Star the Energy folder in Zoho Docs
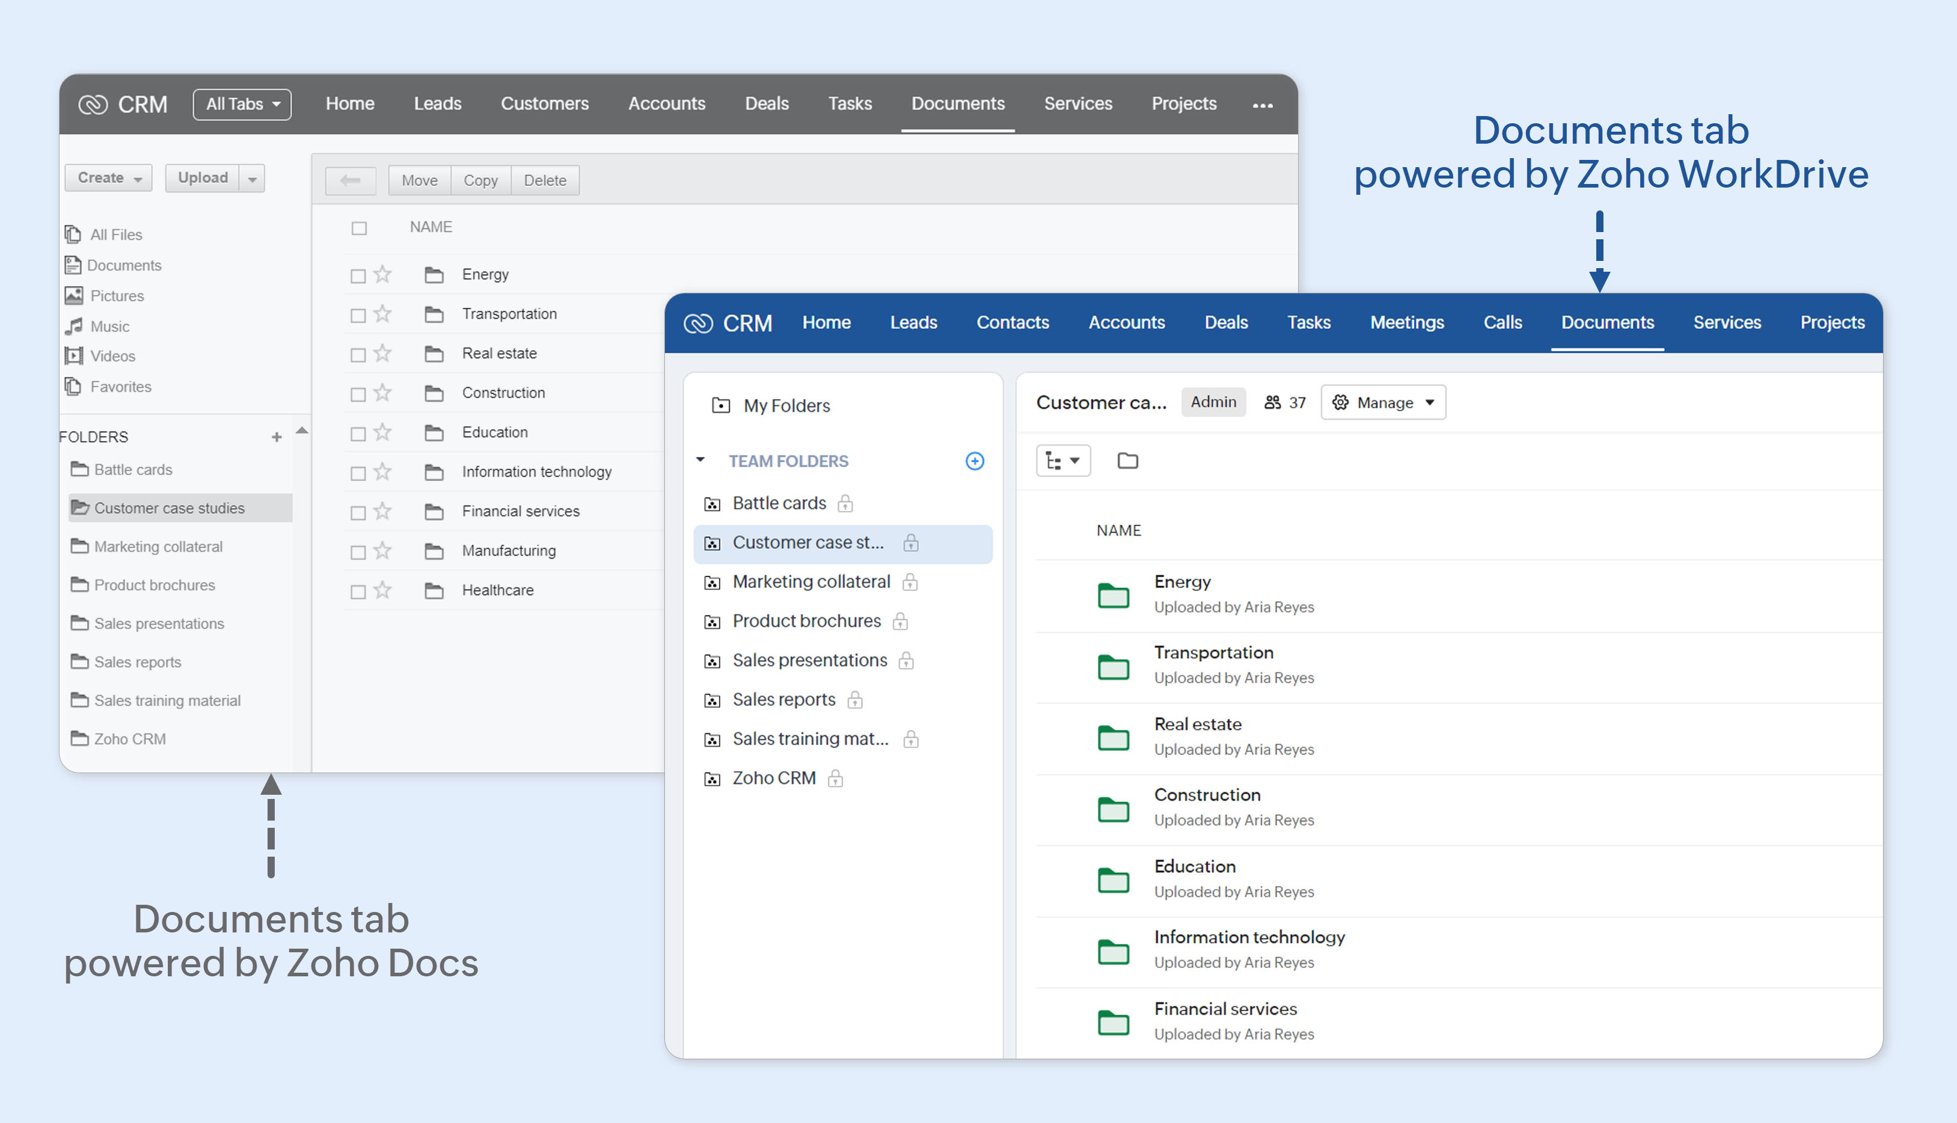The image size is (1957, 1123). 382,274
